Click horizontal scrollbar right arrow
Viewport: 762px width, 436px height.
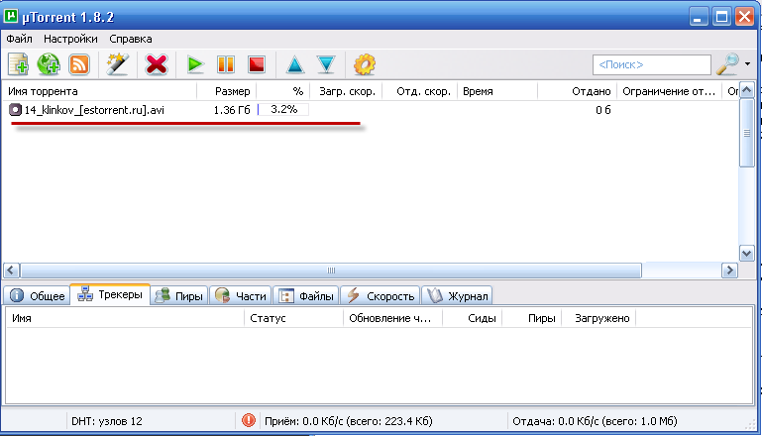coord(729,271)
